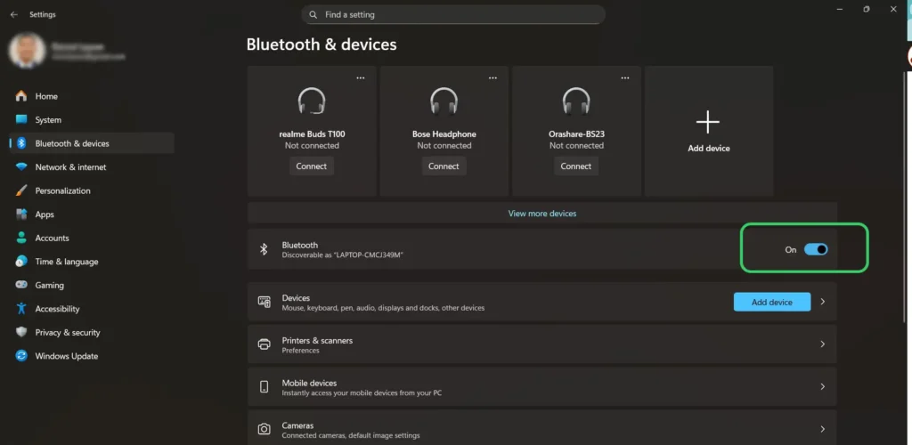Expand Printers & scanners chevron
Viewport: 912px width, 445px height.
(x=822, y=344)
